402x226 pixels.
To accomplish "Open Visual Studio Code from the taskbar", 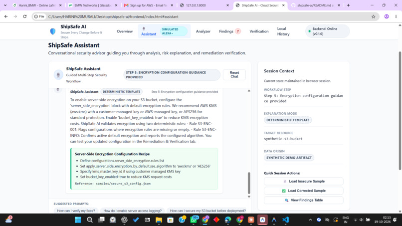I will 285,220.
